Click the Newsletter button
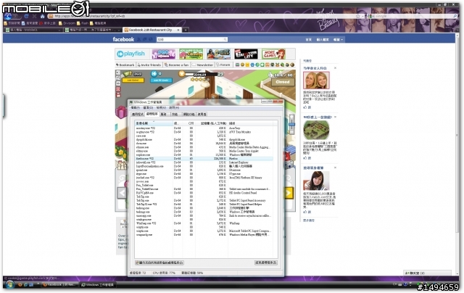The height and width of the screenshot is (293, 464). click(203, 65)
